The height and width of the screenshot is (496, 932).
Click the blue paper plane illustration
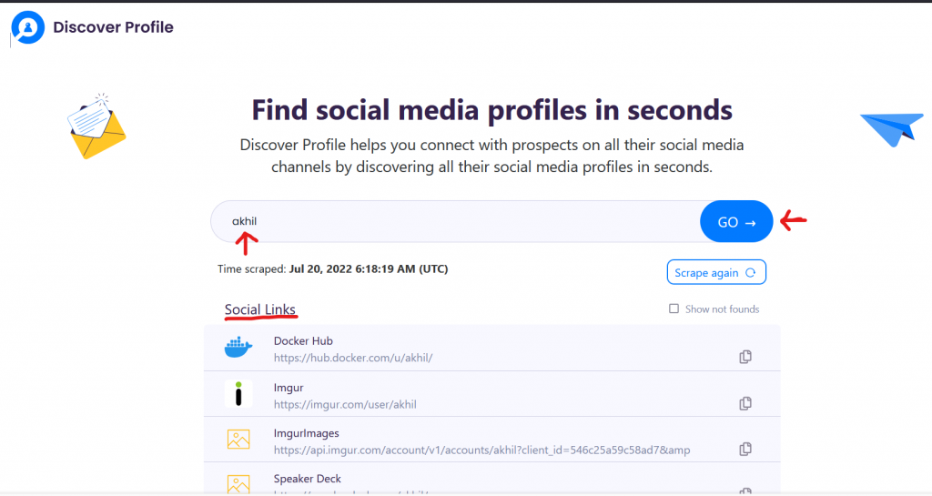[892, 129]
